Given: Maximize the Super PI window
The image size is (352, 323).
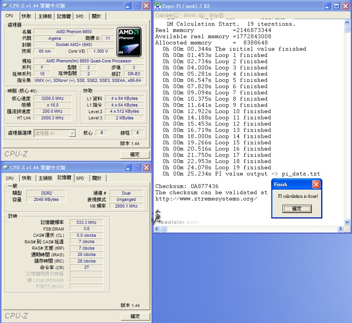Looking at the screenshot, I should (x=337, y=6).
